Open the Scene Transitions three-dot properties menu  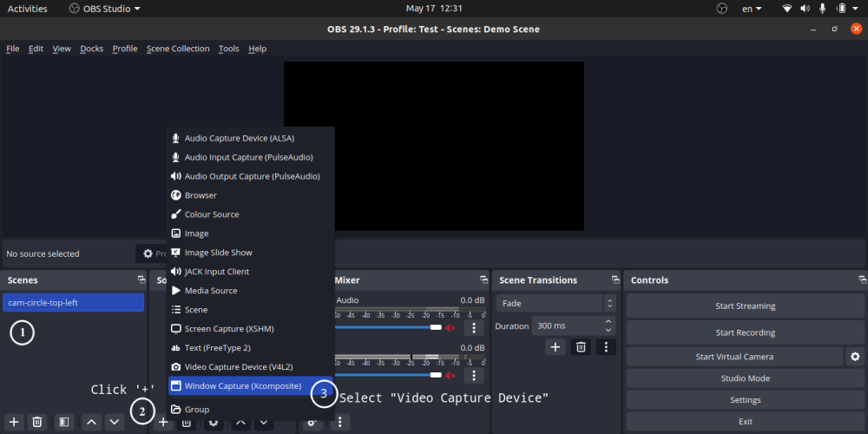(x=606, y=347)
